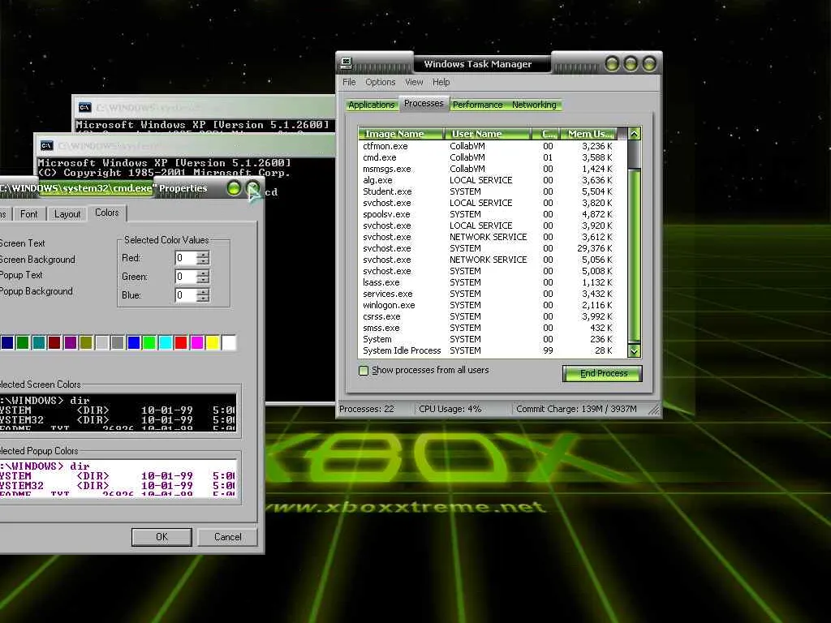Pick the magenta color swatch

pos(197,343)
